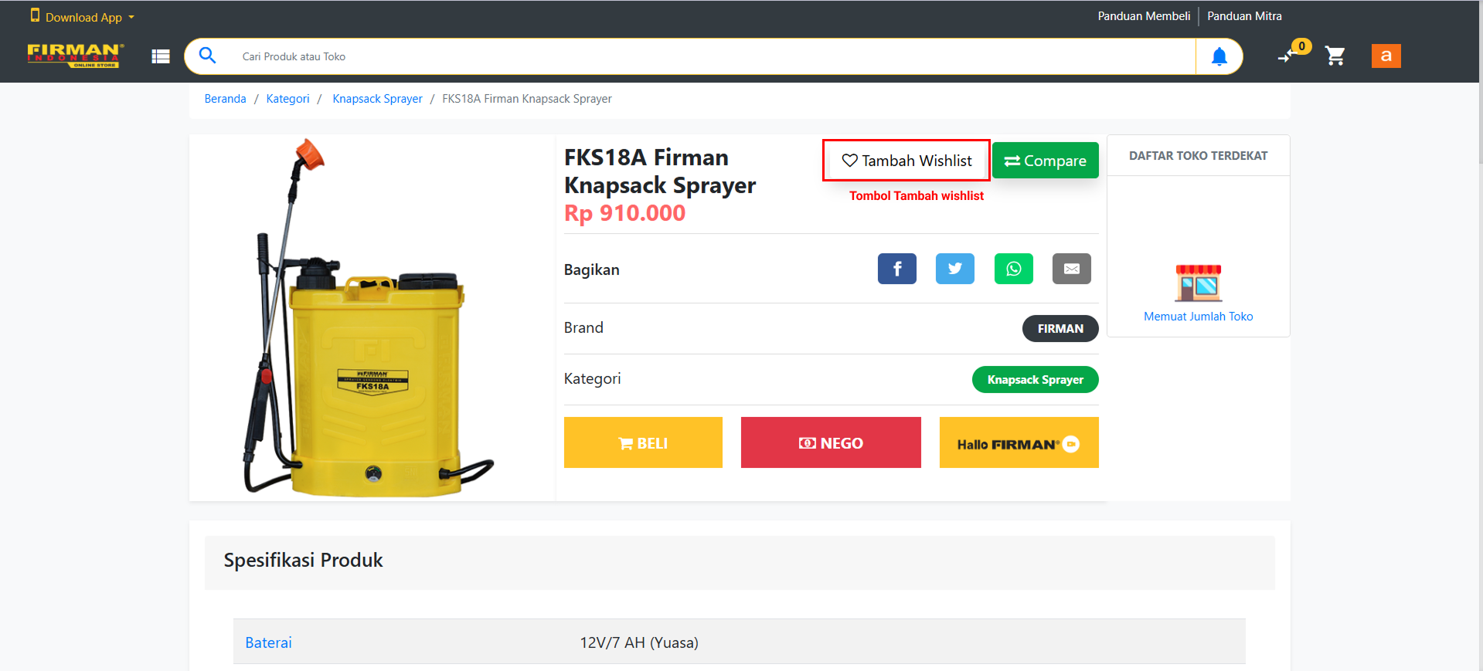Open the shopping cart
This screenshot has width=1483, height=671.
click(x=1335, y=56)
